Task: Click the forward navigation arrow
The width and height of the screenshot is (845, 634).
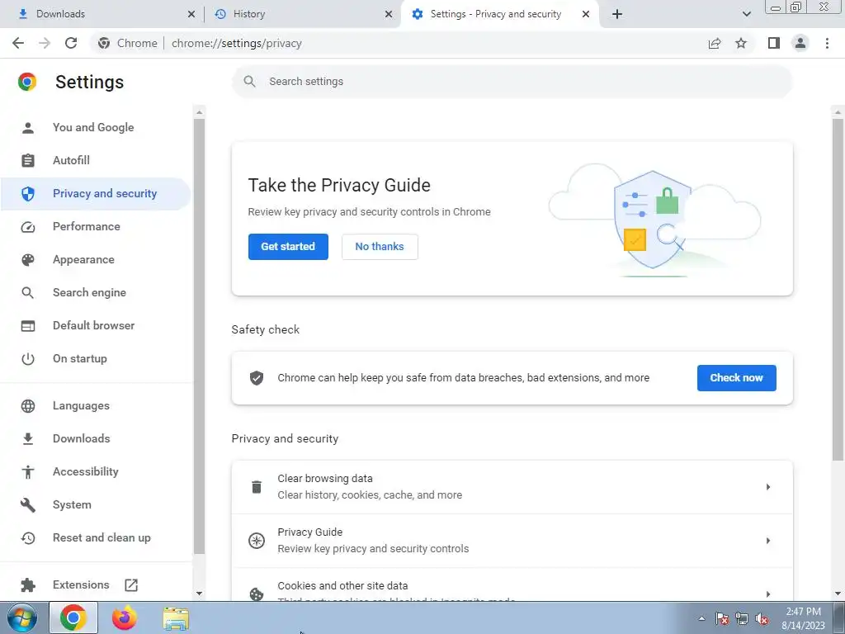Action: (45, 43)
